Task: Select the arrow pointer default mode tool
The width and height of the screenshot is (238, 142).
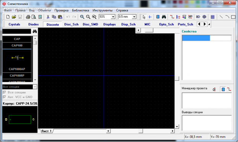Action: (144, 17)
